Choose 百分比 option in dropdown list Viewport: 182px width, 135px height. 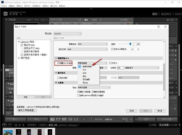(x=85, y=83)
